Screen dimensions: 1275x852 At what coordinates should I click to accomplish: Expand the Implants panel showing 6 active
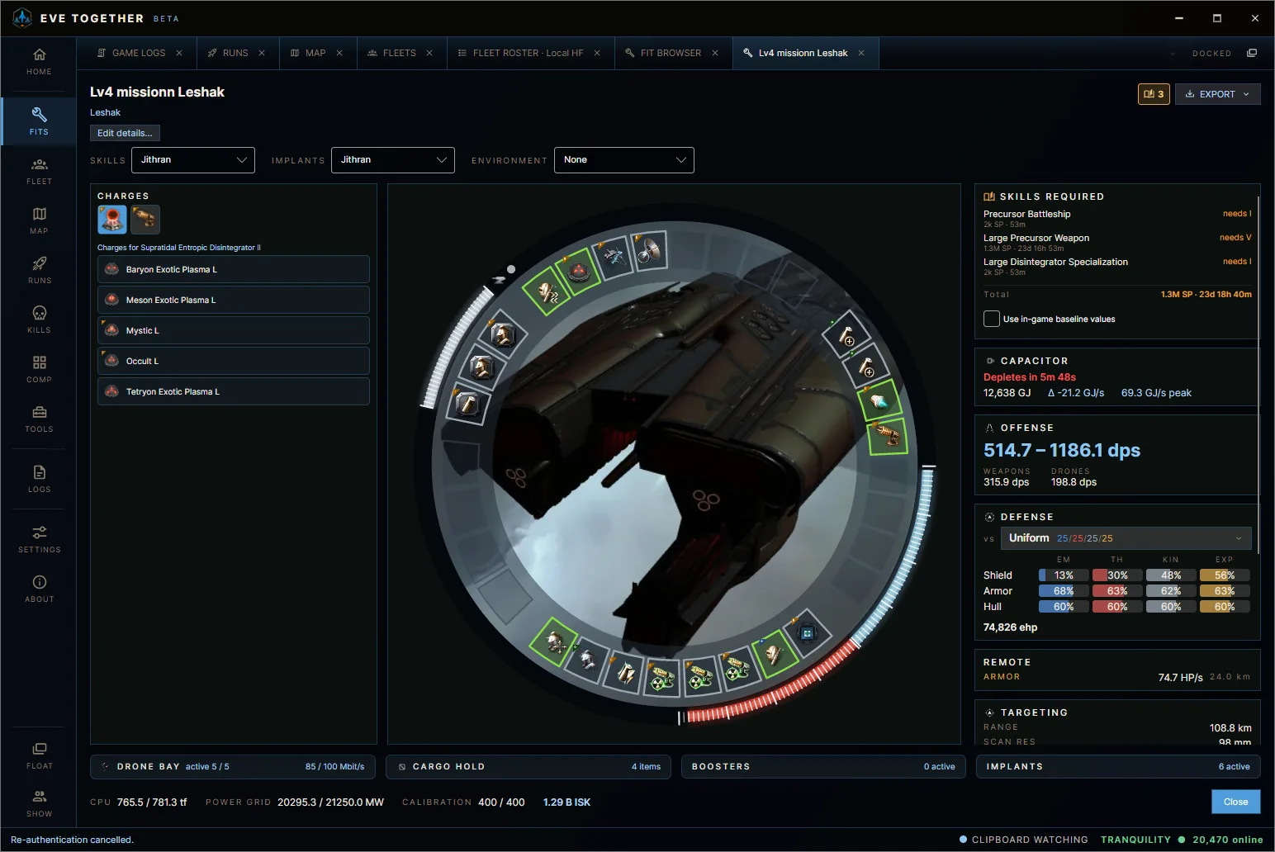tap(1118, 767)
